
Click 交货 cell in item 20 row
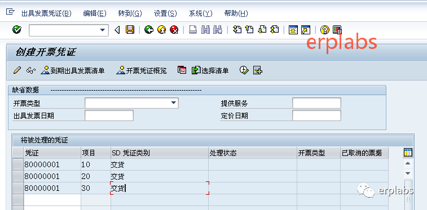[160, 177]
